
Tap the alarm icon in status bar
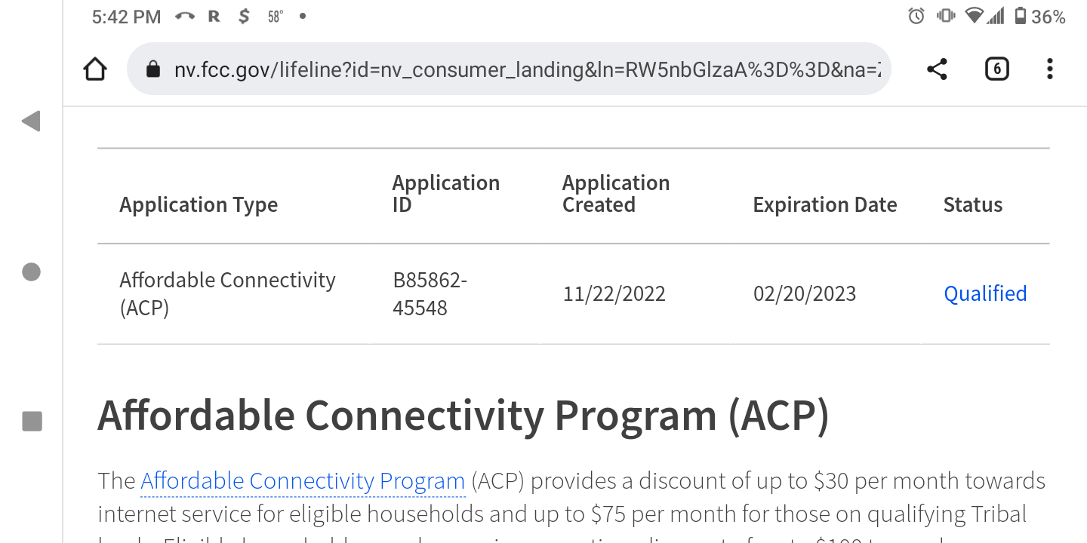point(916,16)
